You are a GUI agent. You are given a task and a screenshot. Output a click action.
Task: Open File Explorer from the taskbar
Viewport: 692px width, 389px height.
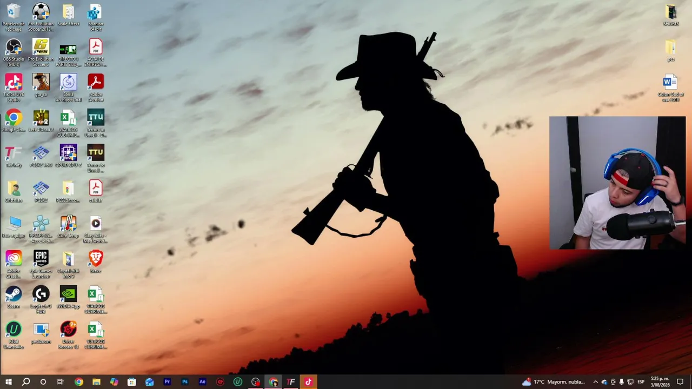(x=96, y=382)
